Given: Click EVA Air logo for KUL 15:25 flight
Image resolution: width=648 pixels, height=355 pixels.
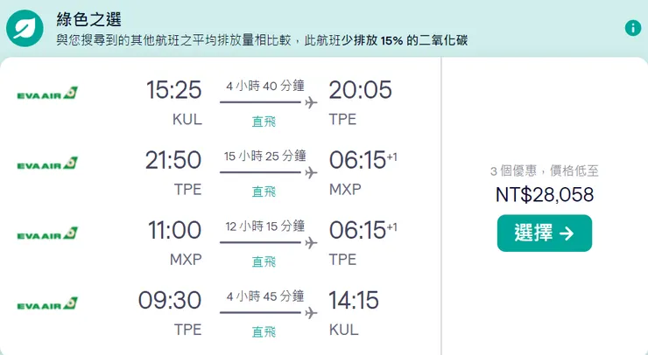Looking at the screenshot, I should [47, 94].
